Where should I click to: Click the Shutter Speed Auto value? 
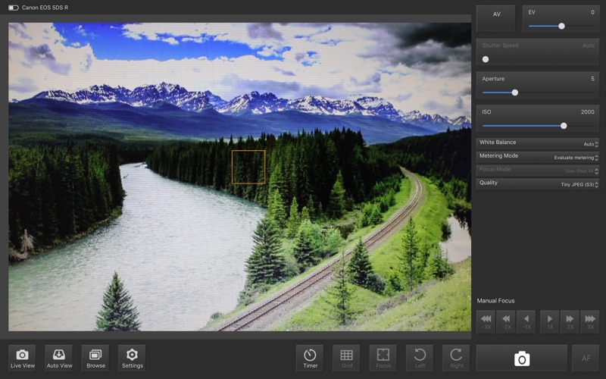tap(589, 45)
